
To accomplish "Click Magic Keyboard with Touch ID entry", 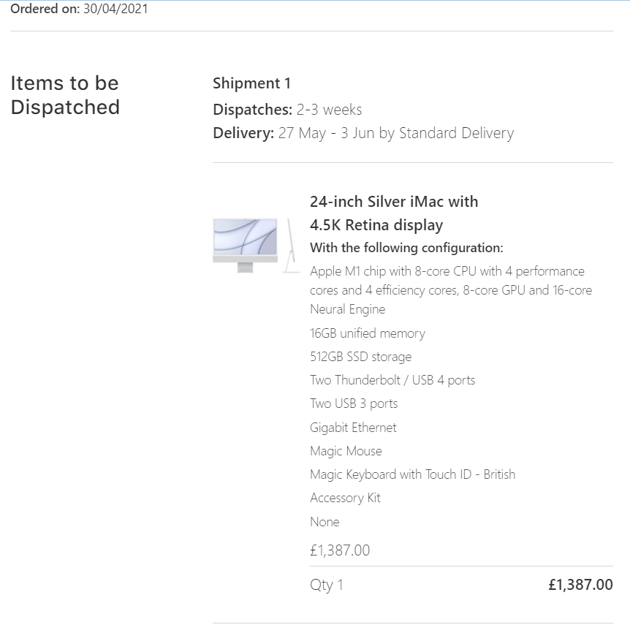I will pos(412,474).
